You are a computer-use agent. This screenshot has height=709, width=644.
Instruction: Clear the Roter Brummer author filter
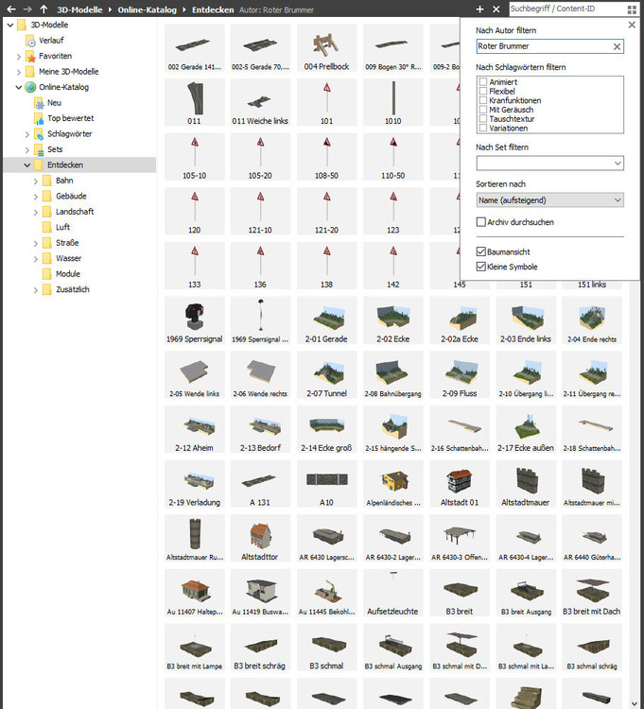tap(617, 45)
